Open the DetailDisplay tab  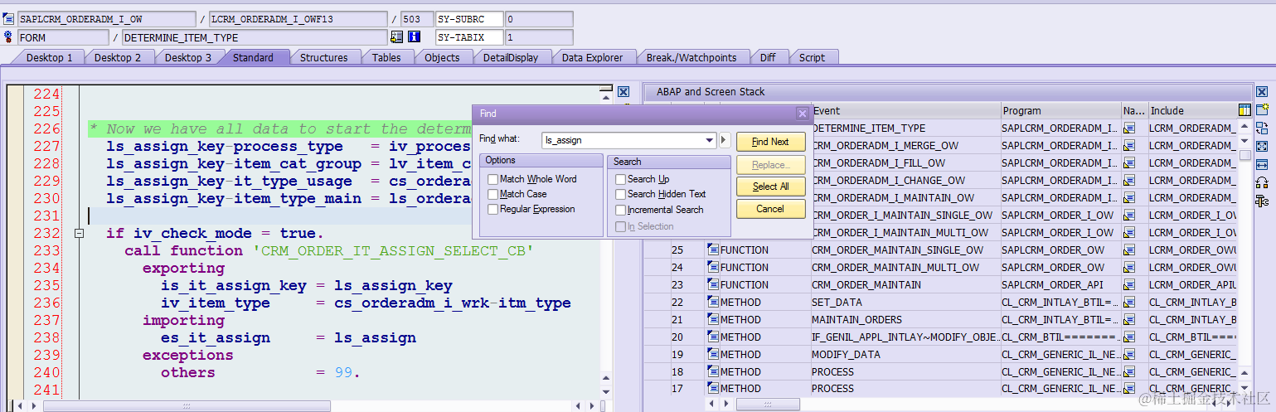coord(511,57)
